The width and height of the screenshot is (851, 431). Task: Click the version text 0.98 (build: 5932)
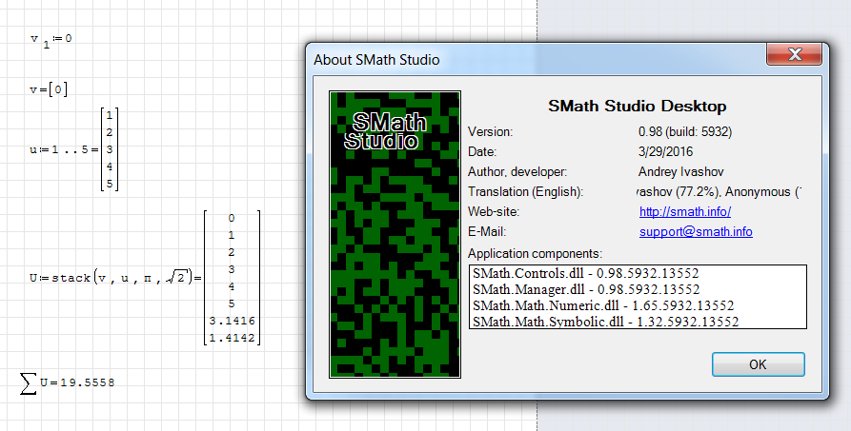point(684,131)
